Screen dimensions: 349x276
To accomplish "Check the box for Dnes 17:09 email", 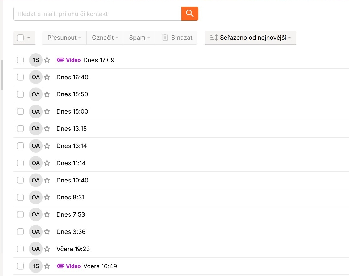I will (x=20, y=60).
